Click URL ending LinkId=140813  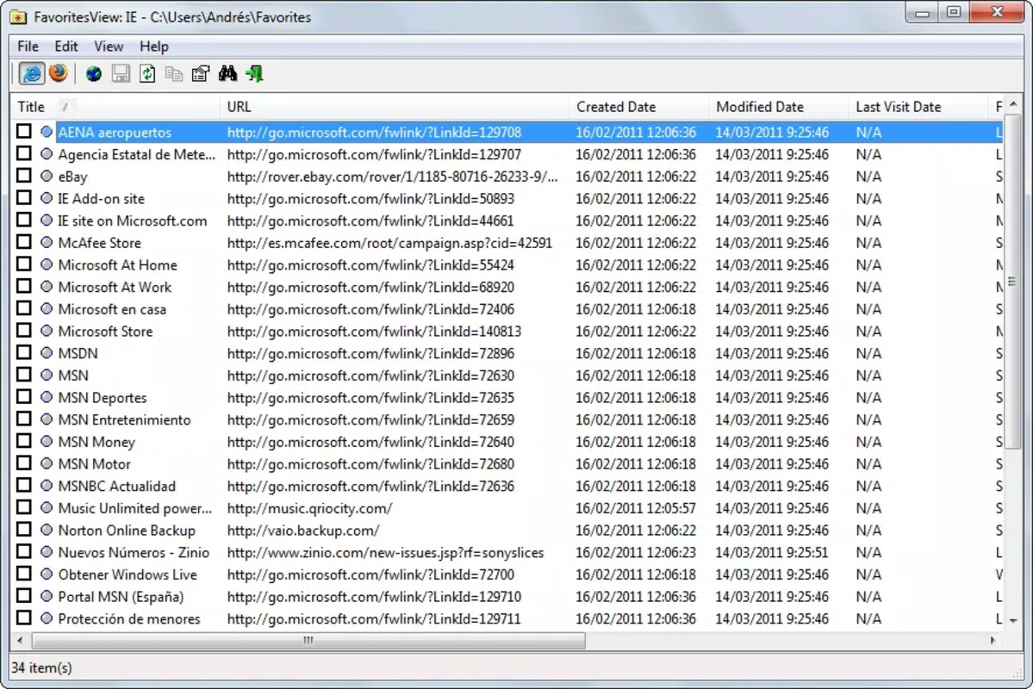tap(374, 332)
